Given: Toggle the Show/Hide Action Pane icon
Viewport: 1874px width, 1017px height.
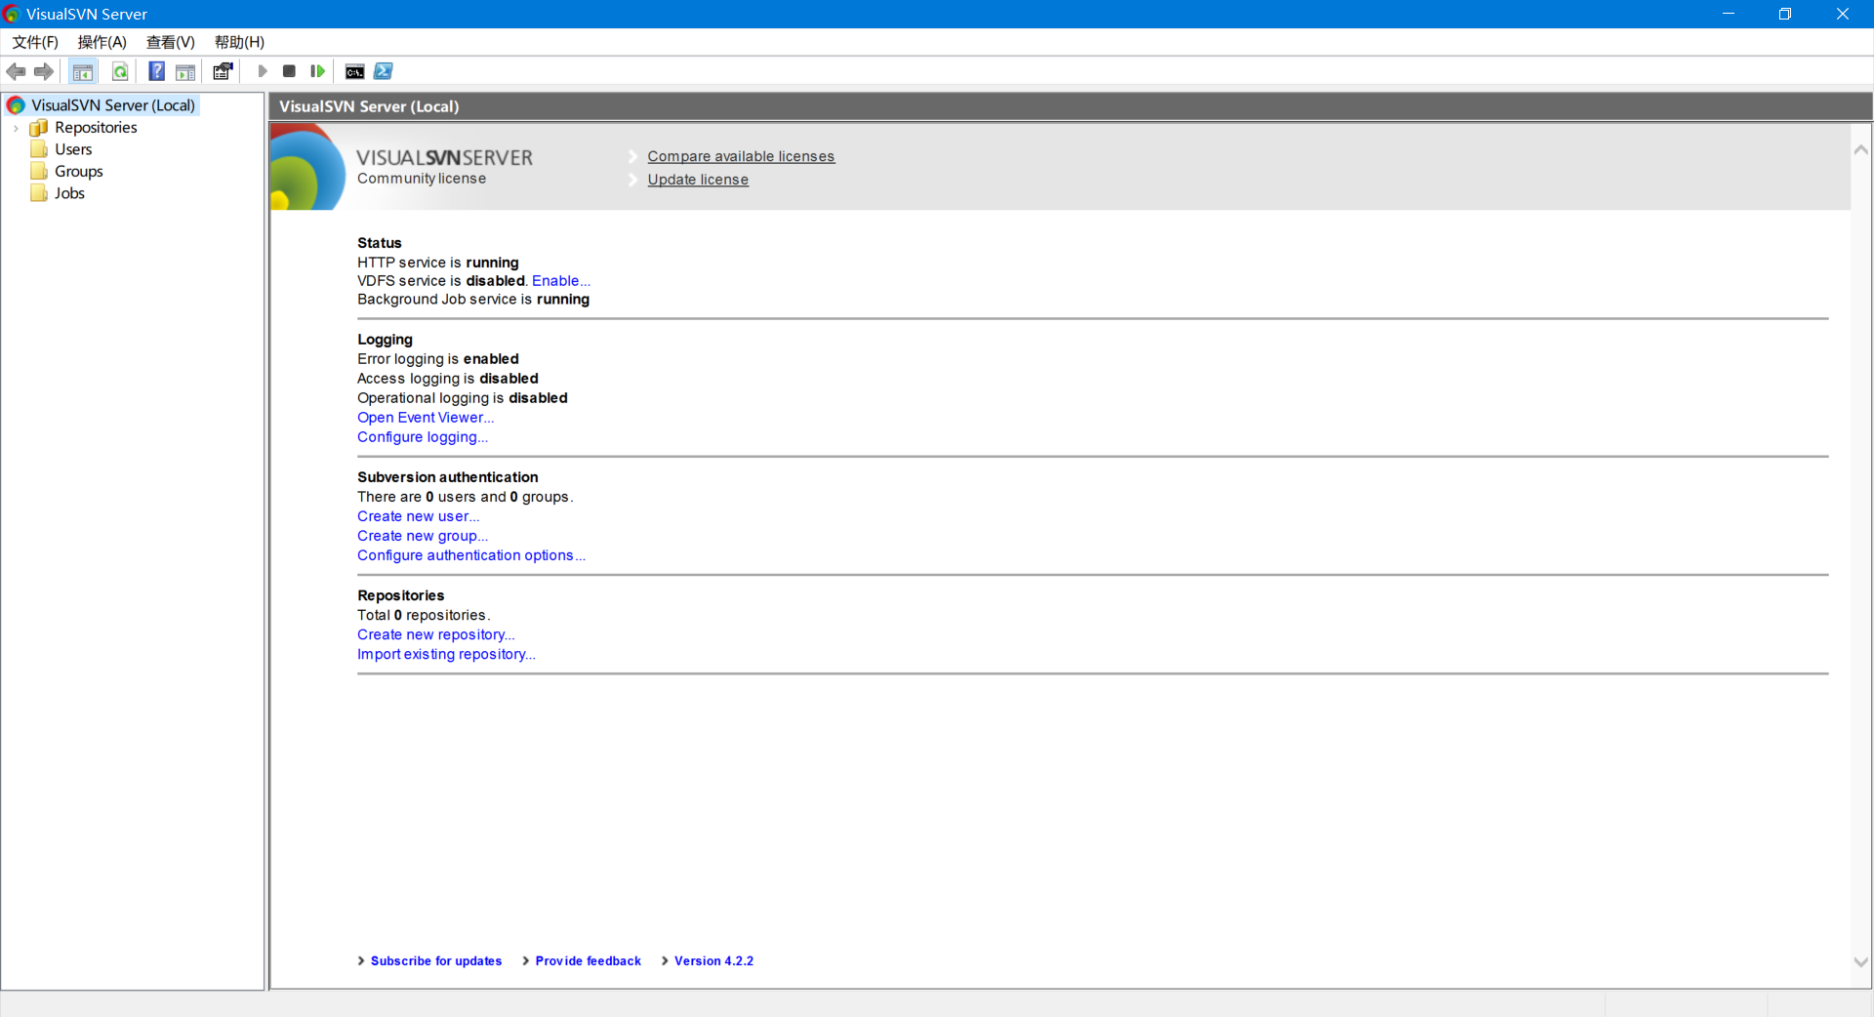Looking at the screenshot, I should (x=185, y=71).
